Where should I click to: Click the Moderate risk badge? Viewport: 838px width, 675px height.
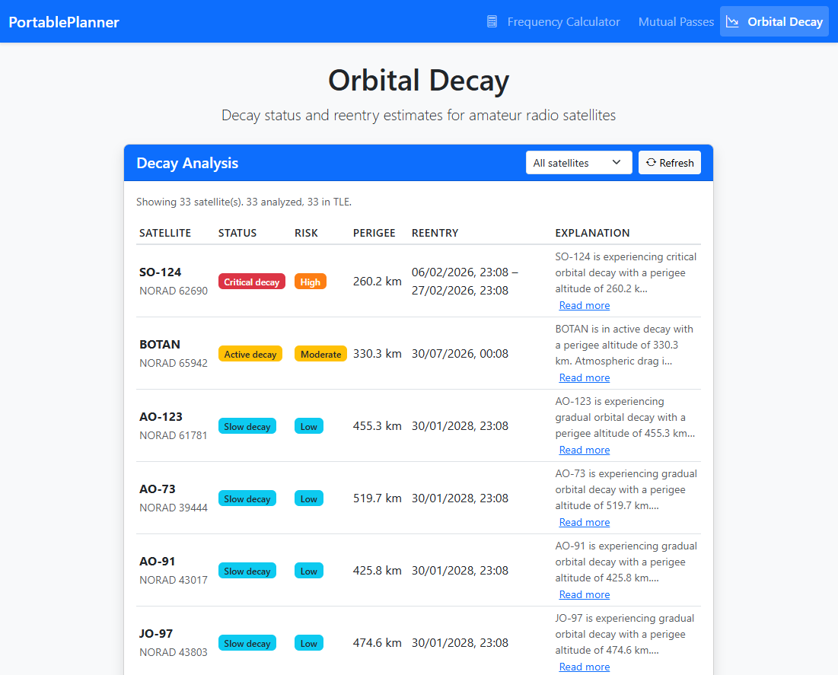click(x=320, y=354)
